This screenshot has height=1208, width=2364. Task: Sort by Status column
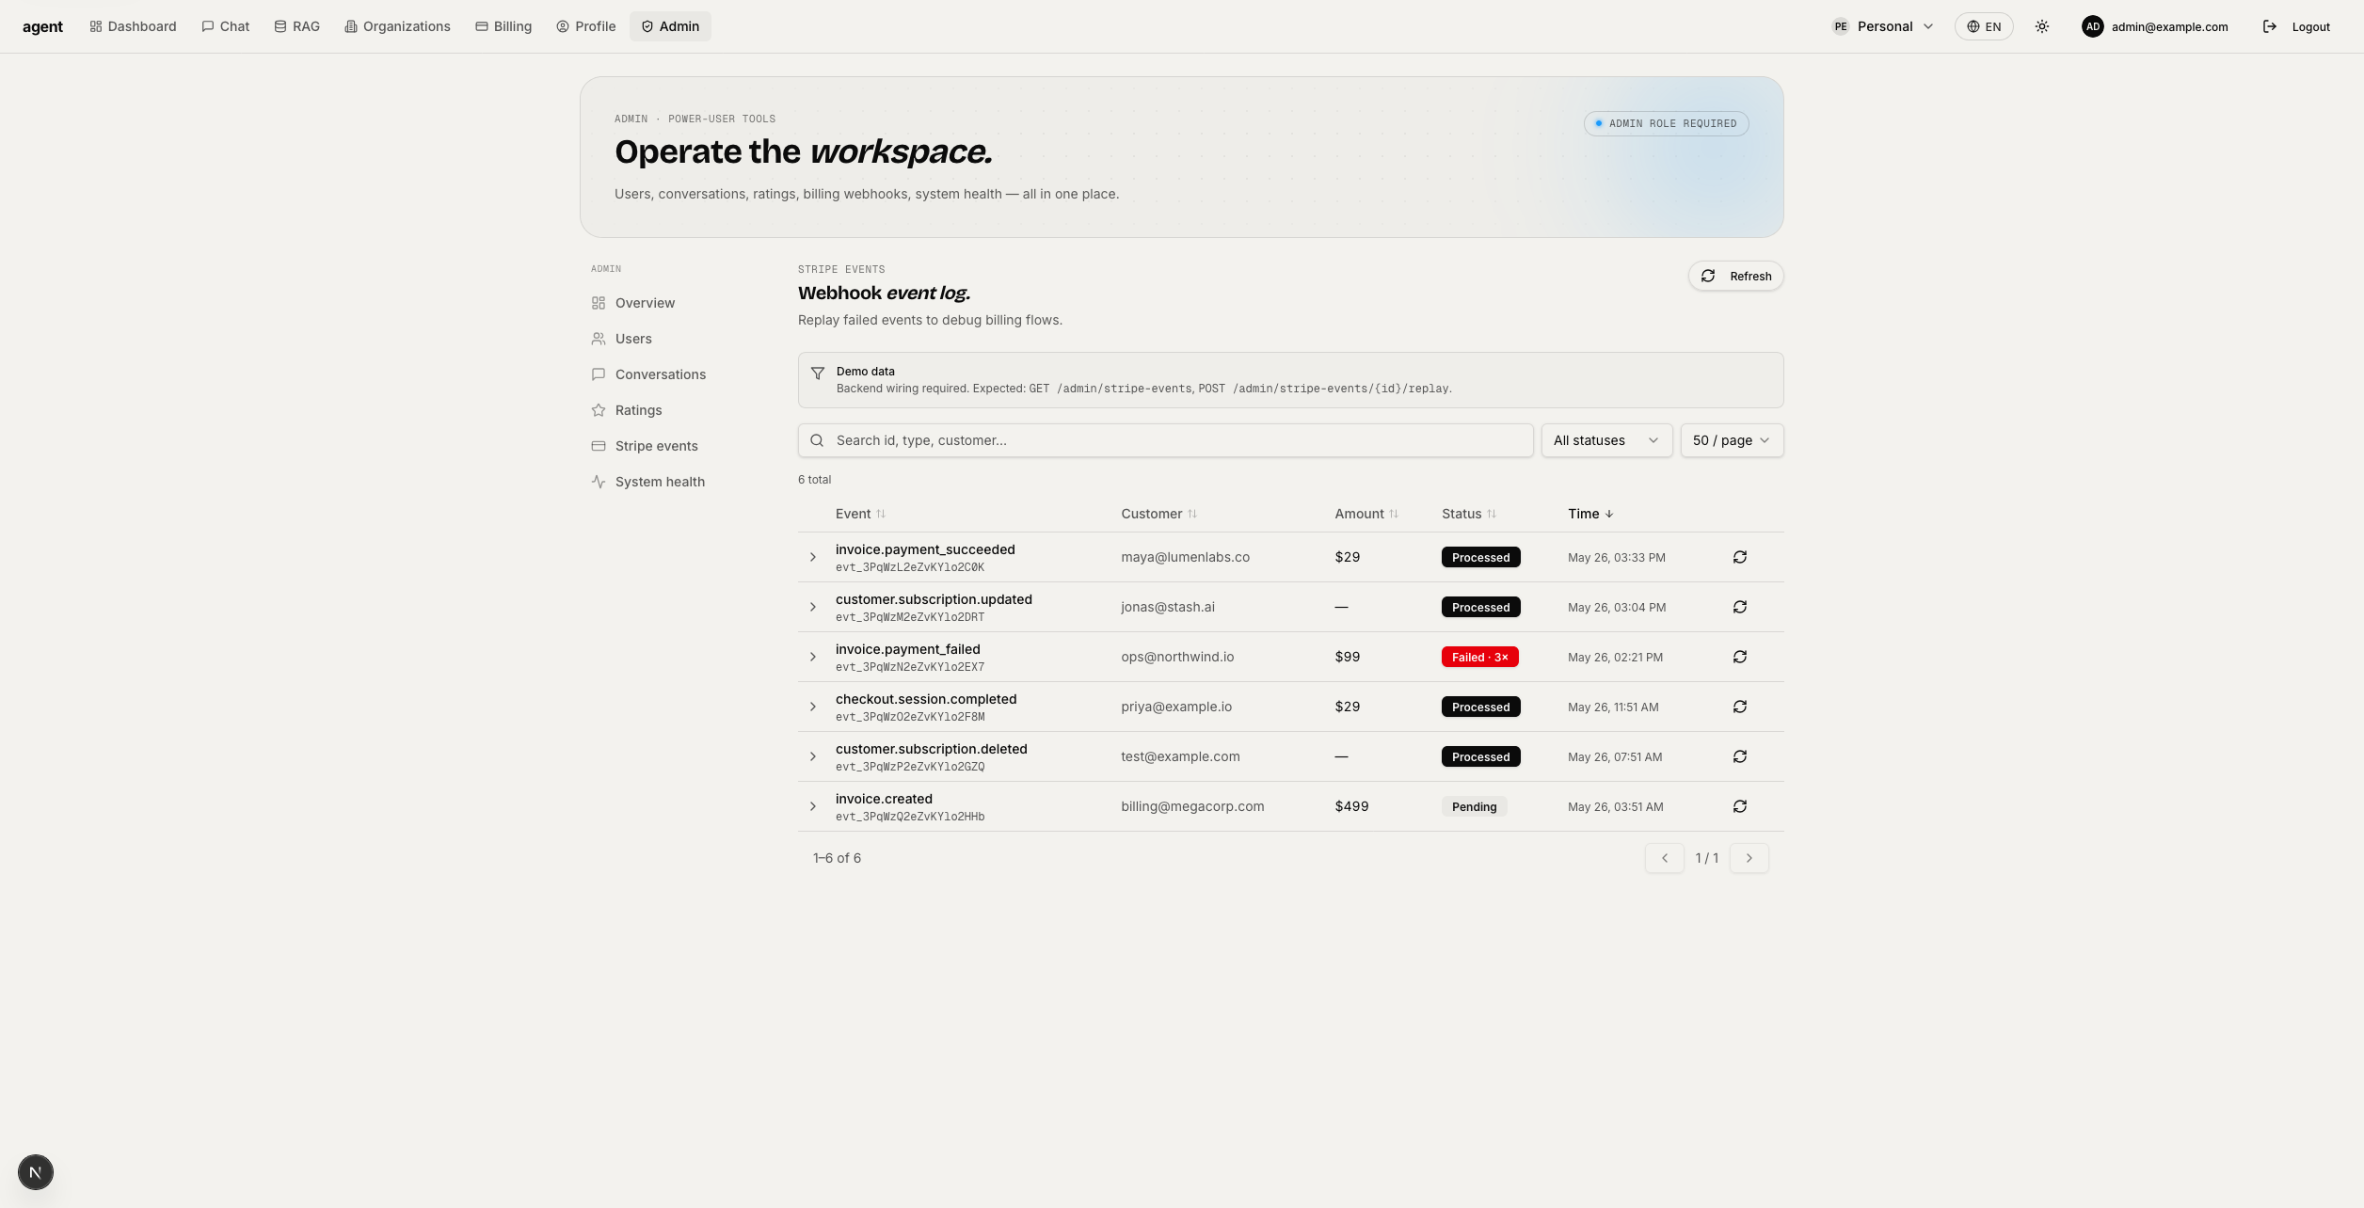(1469, 514)
